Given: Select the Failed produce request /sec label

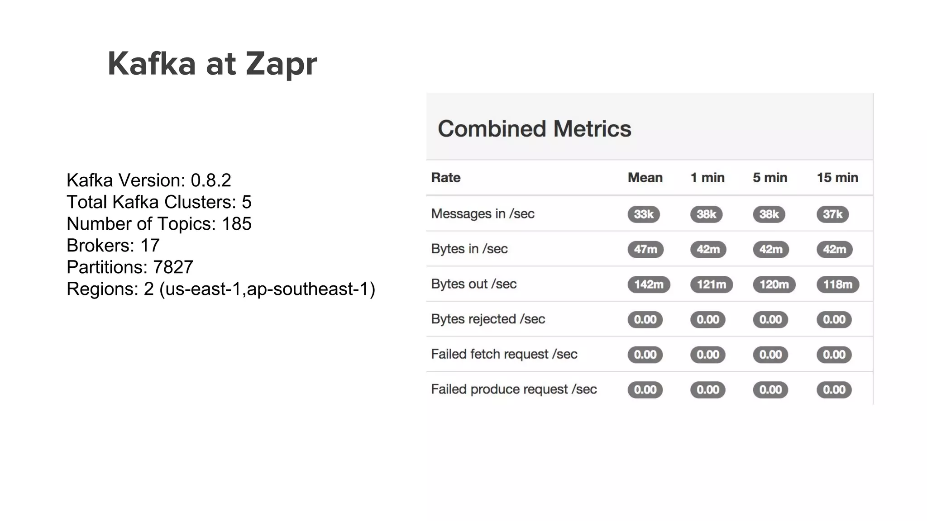Looking at the screenshot, I should (x=514, y=389).
